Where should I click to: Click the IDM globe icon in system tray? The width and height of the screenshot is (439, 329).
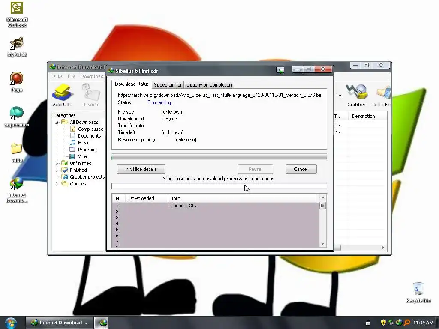[399, 323]
